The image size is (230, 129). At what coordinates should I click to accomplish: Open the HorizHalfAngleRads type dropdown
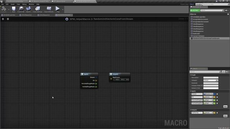point(208,100)
